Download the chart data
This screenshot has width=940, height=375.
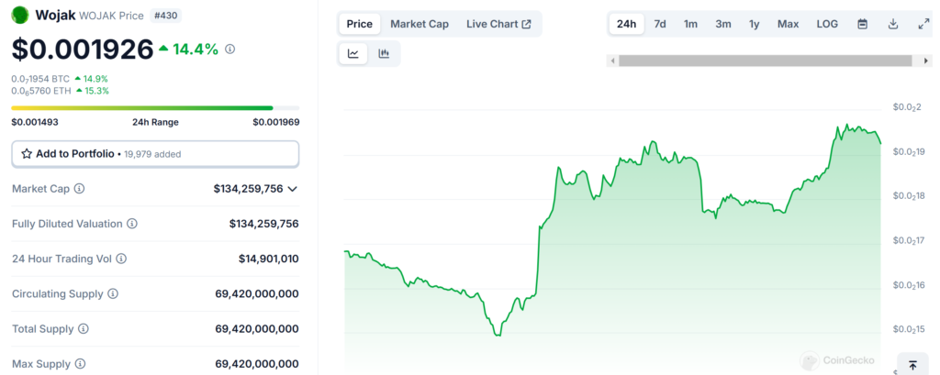coord(892,24)
